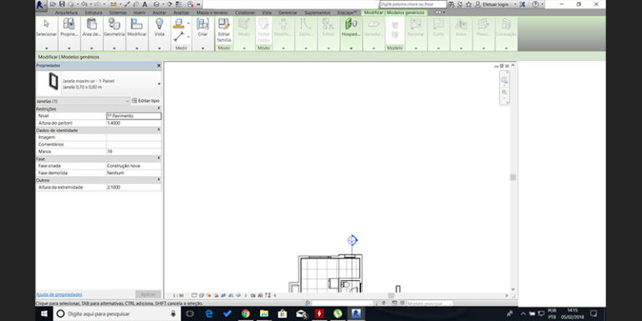Expand the Janelas (1) filter dropdown
642x321 pixels.
pyautogui.click(x=128, y=100)
